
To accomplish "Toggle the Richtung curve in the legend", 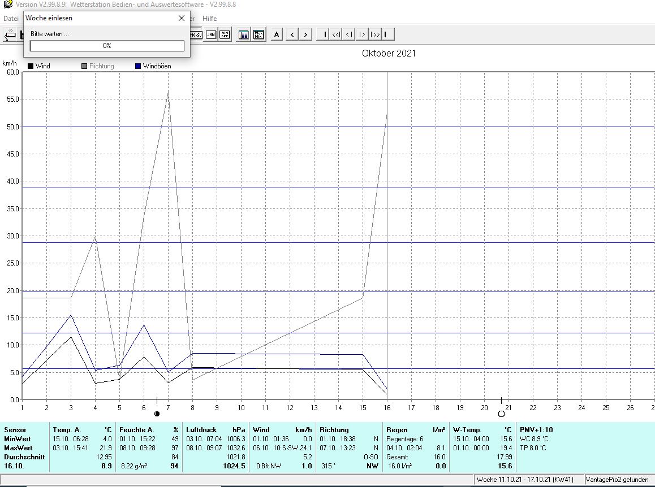I will 100,66.
